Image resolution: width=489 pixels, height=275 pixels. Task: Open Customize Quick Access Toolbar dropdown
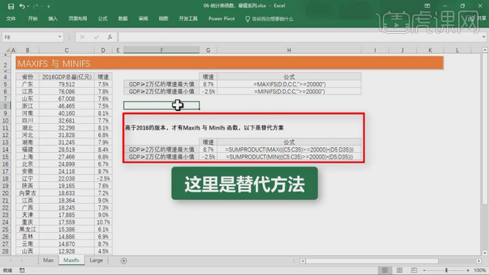tap(49, 6)
